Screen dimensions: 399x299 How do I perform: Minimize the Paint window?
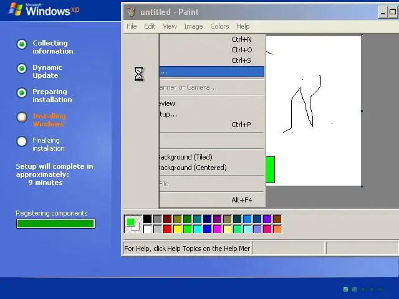(382, 12)
